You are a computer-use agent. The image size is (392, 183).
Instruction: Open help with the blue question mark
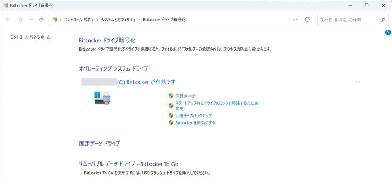click(388, 33)
